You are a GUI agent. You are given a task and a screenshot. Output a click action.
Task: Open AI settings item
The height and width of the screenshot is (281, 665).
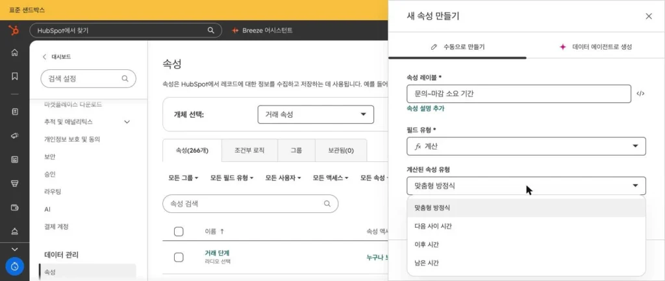coord(47,209)
